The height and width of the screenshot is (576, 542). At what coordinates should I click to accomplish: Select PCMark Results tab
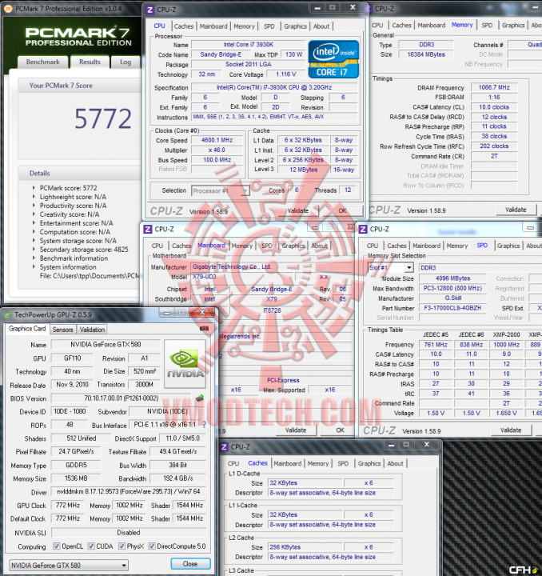(90, 62)
